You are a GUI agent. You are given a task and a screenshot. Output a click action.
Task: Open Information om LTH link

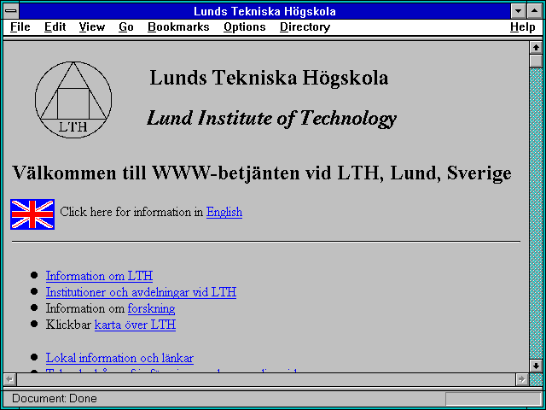point(99,276)
